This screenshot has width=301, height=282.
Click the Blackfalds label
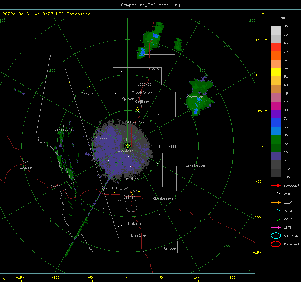click(x=142, y=93)
